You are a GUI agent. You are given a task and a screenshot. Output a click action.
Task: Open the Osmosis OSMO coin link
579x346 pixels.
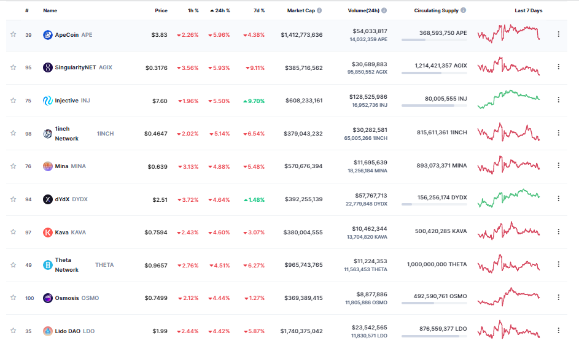point(67,298)
